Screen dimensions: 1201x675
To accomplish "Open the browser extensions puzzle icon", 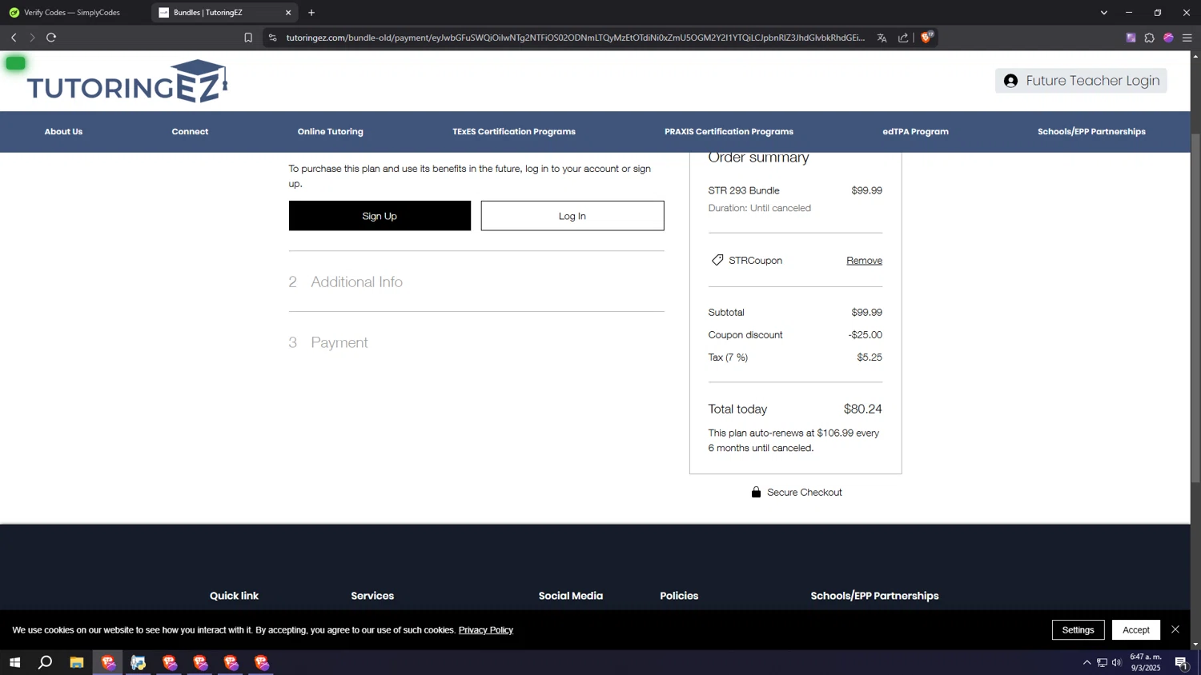I will tap(1149, 38).
